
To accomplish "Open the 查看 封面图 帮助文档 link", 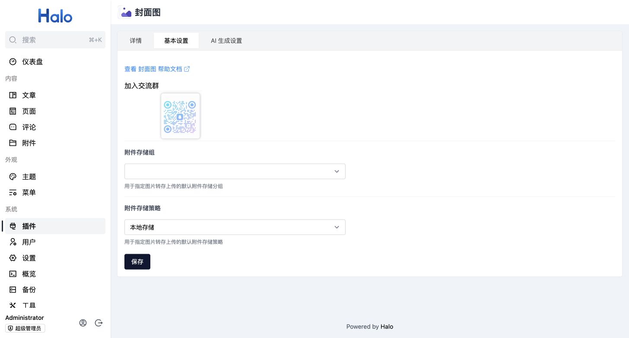I will point(157,69).
